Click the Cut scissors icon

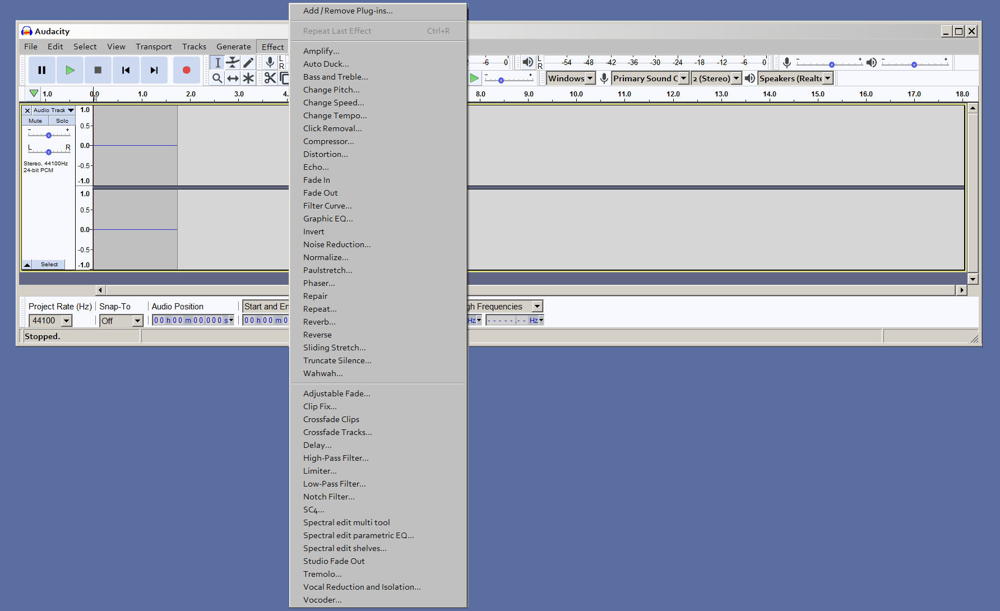[270, 78]
